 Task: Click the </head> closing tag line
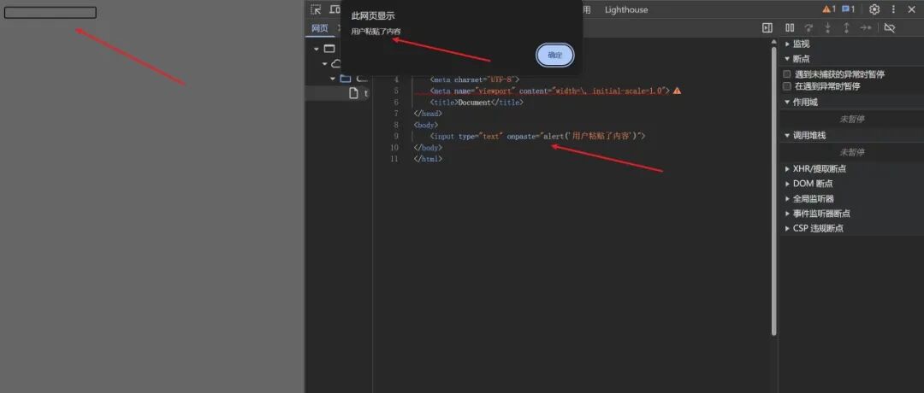[429, 114]
